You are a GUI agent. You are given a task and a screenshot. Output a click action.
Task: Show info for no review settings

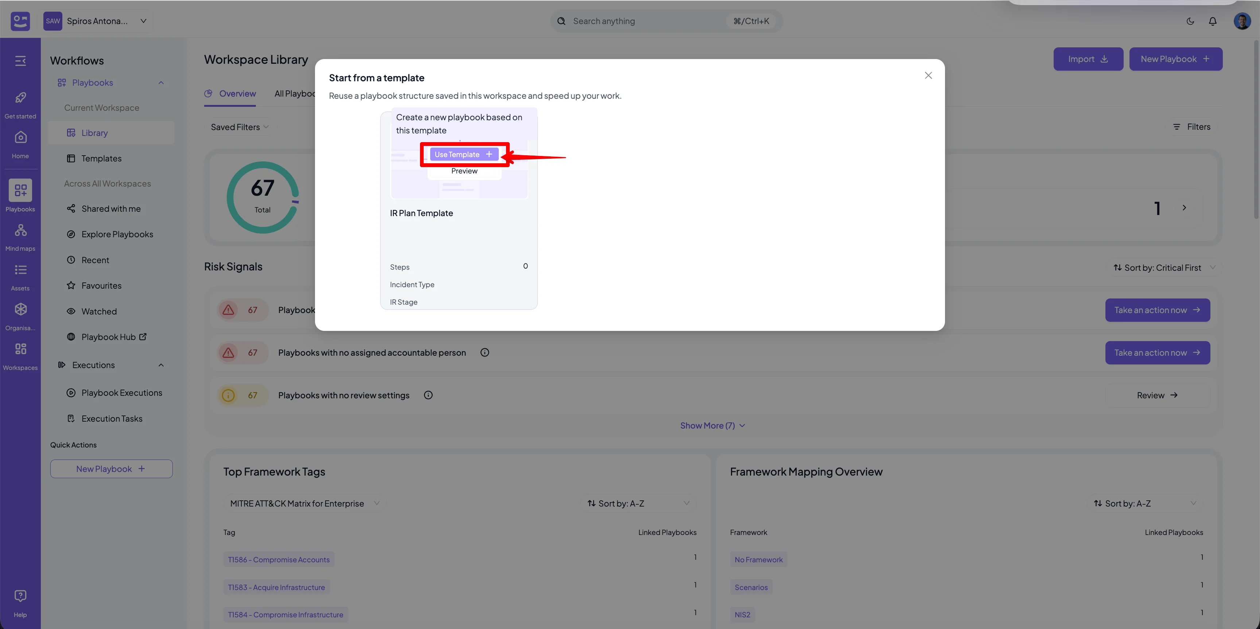(x=428, y=395)
